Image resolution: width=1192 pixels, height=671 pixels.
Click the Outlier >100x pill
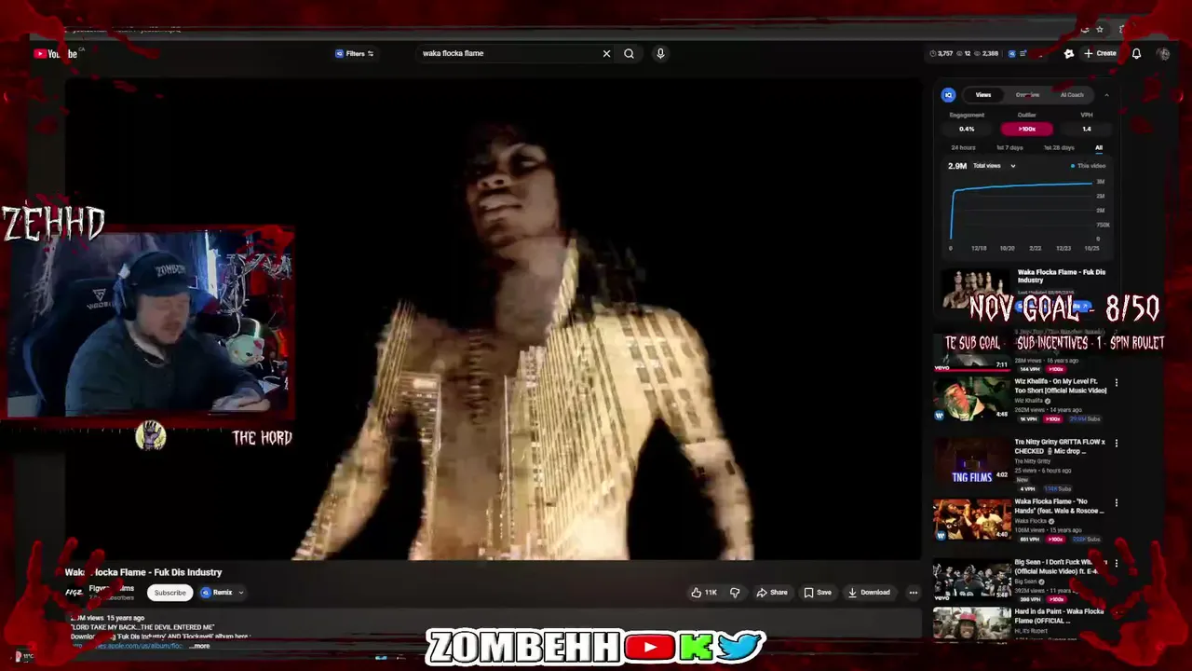pyautogui.click(x=1027, y=129)
